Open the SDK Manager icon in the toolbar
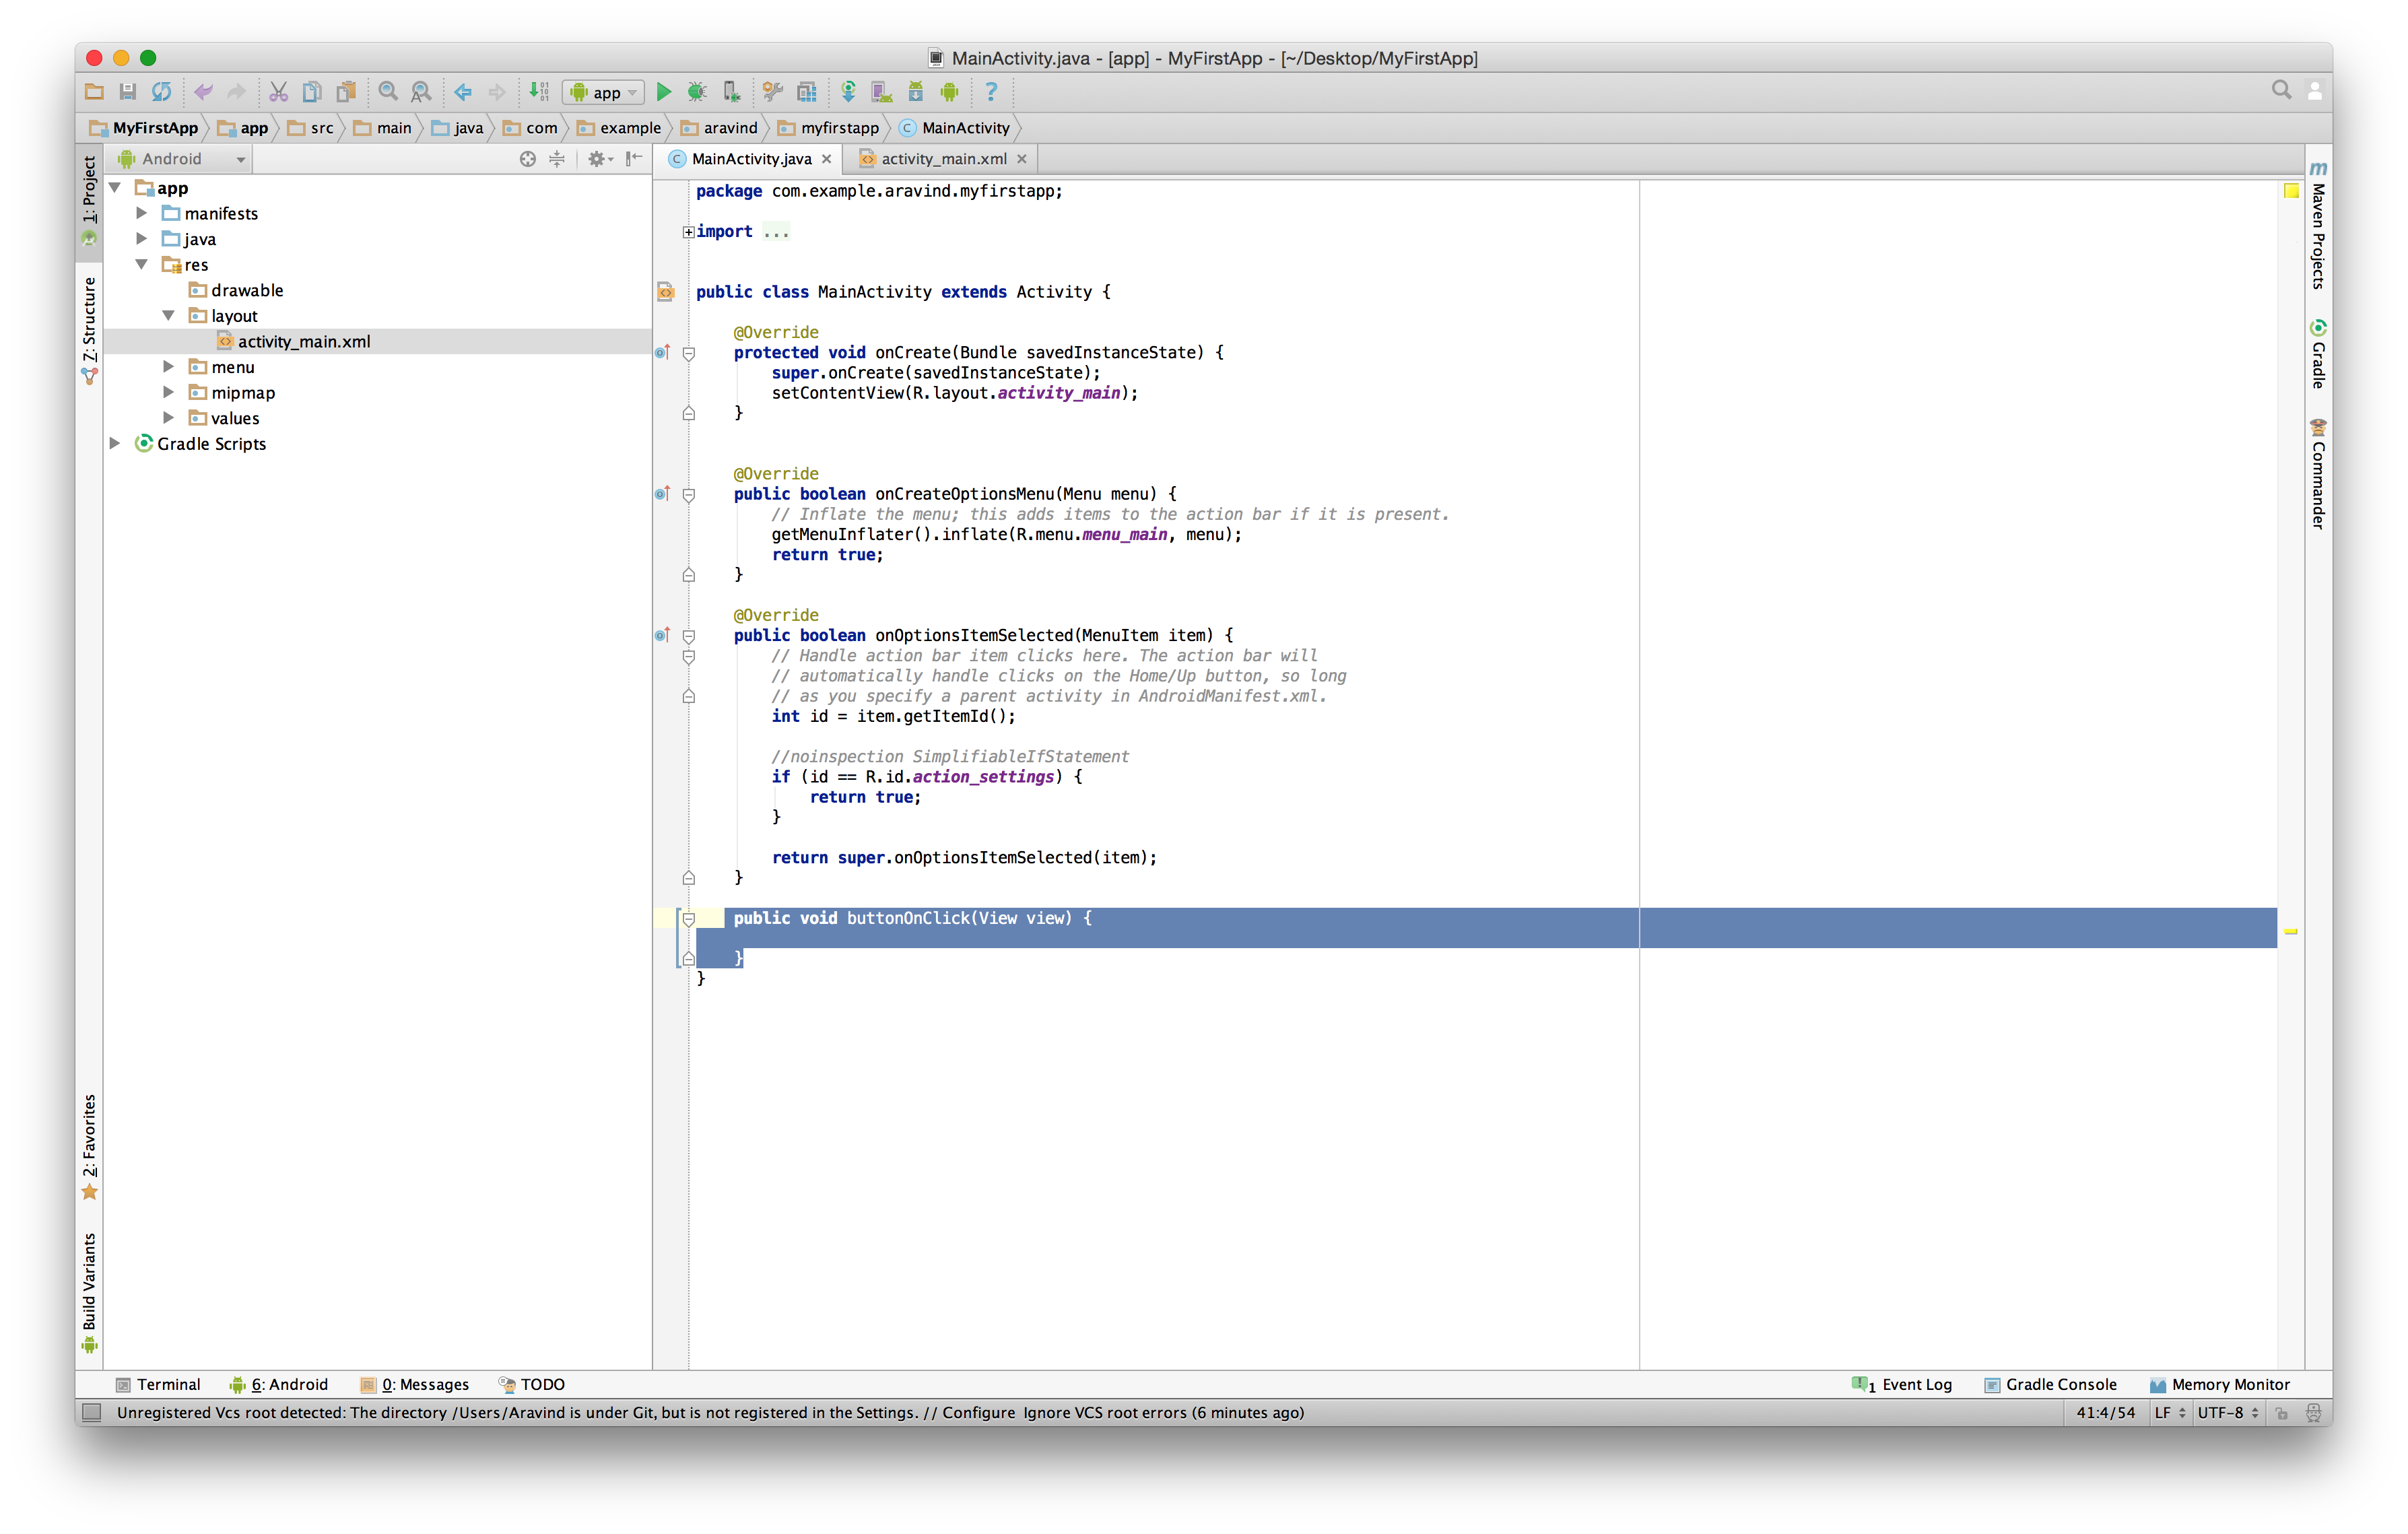The image size is (2408, 1534). (915, 92)
